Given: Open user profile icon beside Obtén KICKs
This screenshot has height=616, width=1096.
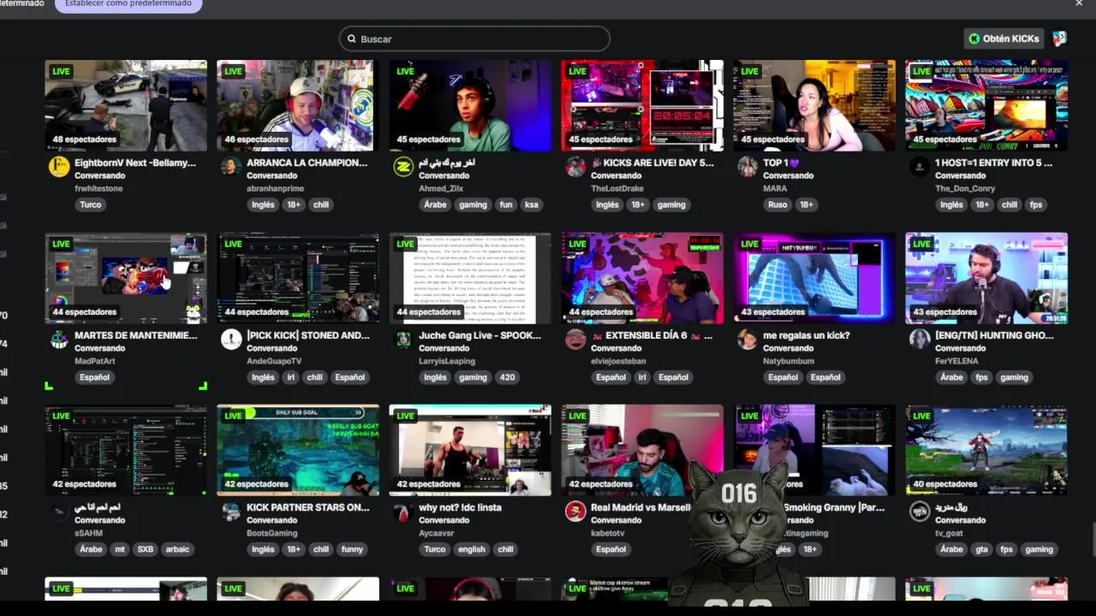Looking at the screenshot, I should pyautogui.click(x=1060, y=38).
